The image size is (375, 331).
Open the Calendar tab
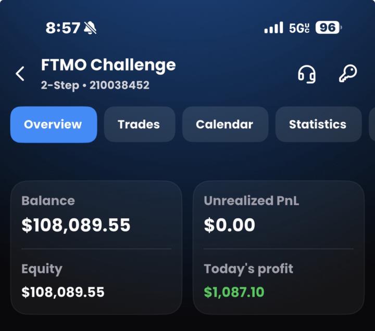coord(224,125)
